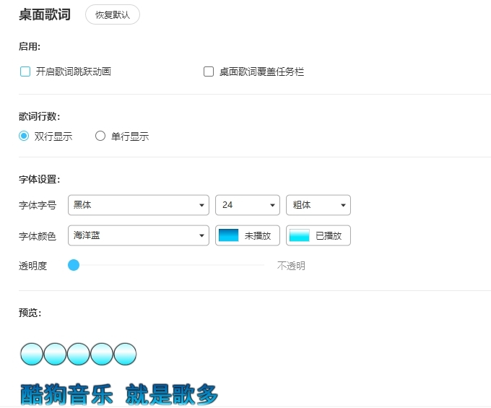
Task: Click the arrow on the 黑体 dropdown
Action: click(x=201, y=206)
